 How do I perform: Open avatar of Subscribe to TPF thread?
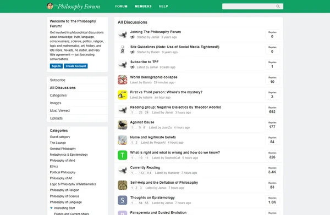[x=123, y=65]
